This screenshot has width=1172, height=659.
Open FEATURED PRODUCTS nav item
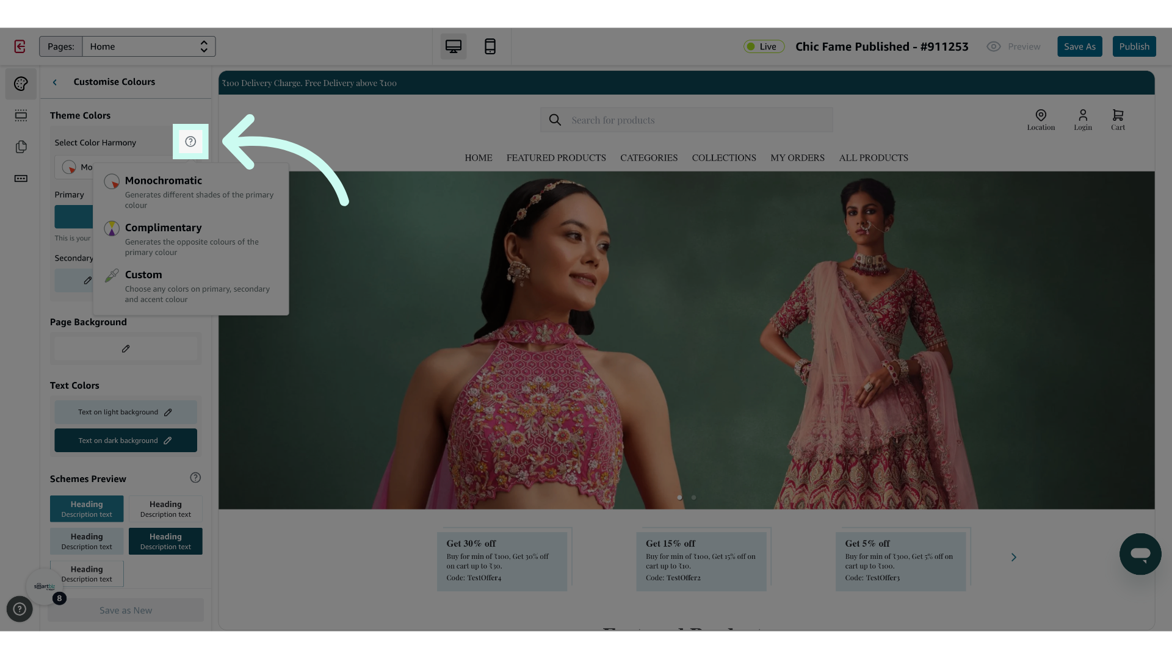[x=556, y=158]
